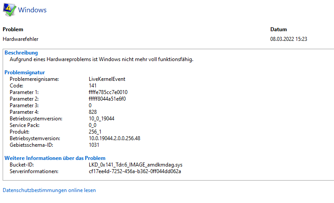
Task: Select Parameter 2 value fffff8044a51e6f0
Action: [107, 99]
